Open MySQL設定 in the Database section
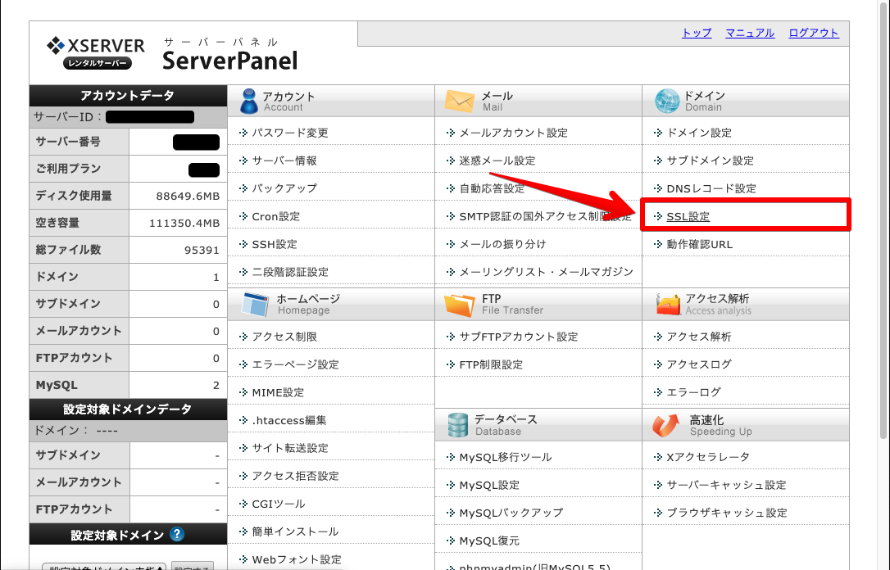The image size is (890, 570). click(x=489, y=485)
